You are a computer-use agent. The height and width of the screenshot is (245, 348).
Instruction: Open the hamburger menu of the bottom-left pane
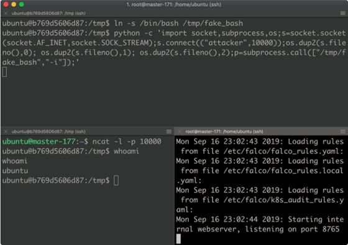(x=169, y=131)
